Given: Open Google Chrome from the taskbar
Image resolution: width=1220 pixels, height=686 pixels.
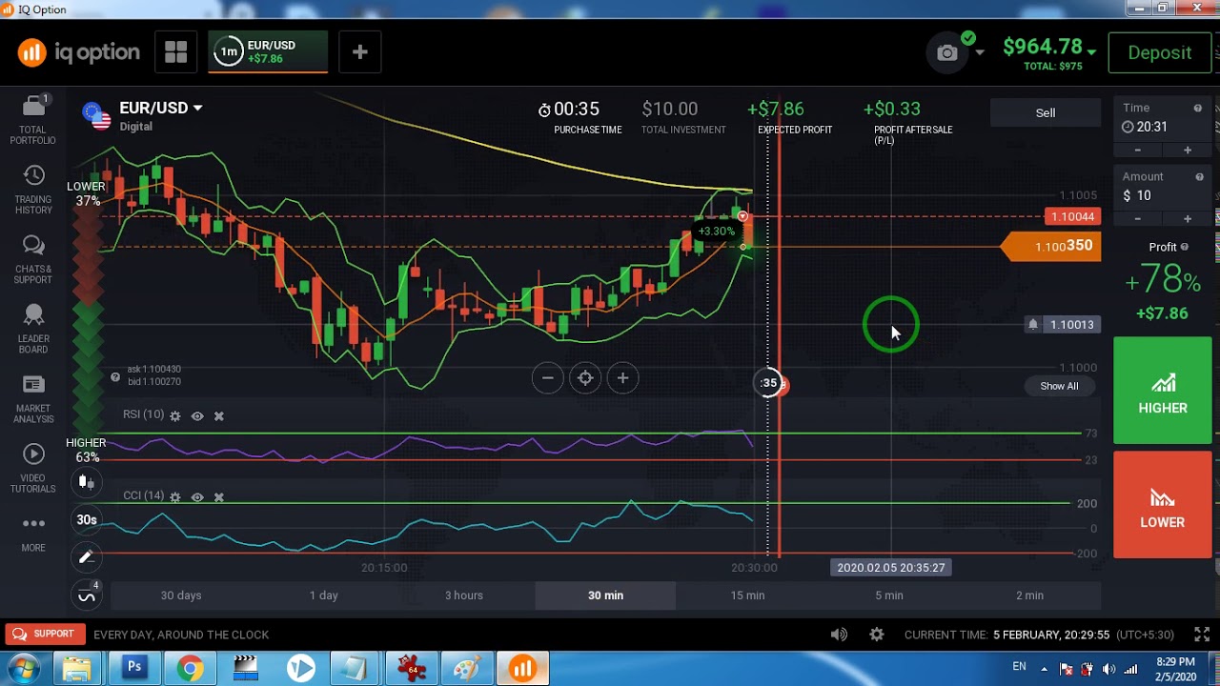Looking at the screenshot, I should point(190,668).
